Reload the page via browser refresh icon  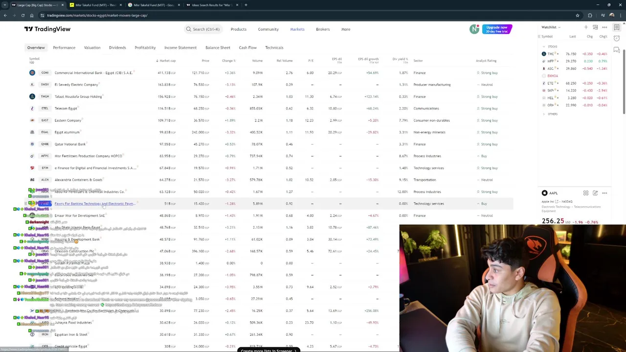pyautogui.click(x=22, y=15)
